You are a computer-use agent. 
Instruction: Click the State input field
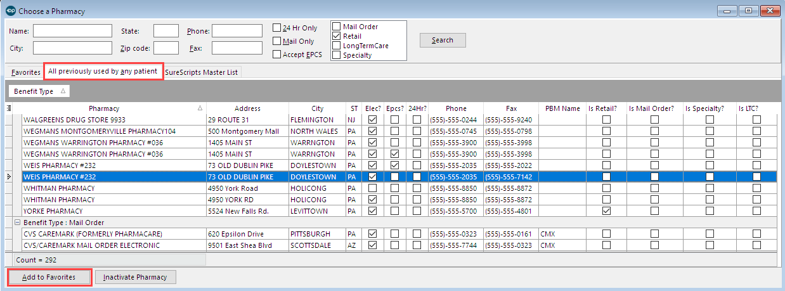tap(166, 31)
